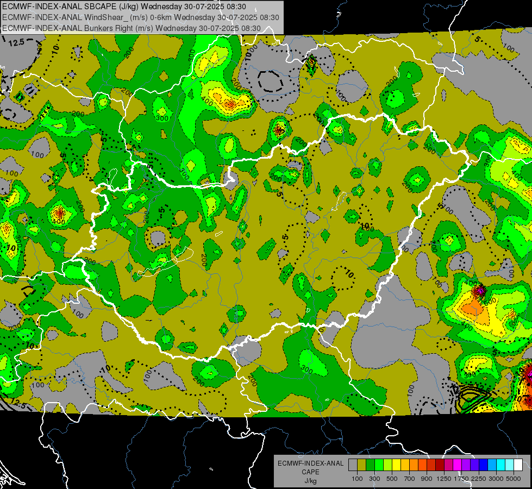Select the dark red swatch left of 1250

pos(440,465)
